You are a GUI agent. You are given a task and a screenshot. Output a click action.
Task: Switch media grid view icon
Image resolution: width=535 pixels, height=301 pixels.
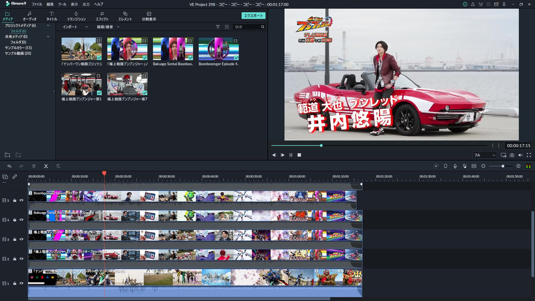(x=227, y=27)
